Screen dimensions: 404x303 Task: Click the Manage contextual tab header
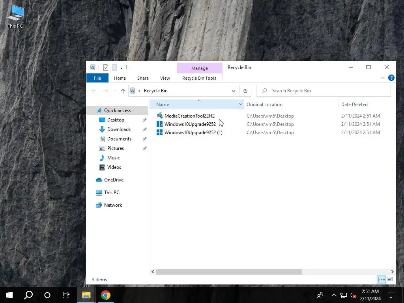click(x=199, y=68)
